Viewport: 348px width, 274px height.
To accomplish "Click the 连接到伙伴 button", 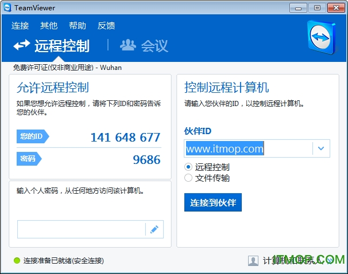I will pos(212,202).
